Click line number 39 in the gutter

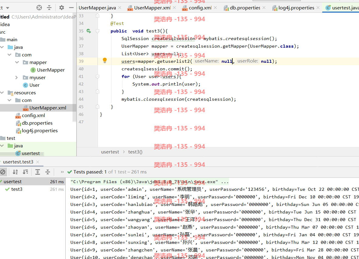click(81, 61)
